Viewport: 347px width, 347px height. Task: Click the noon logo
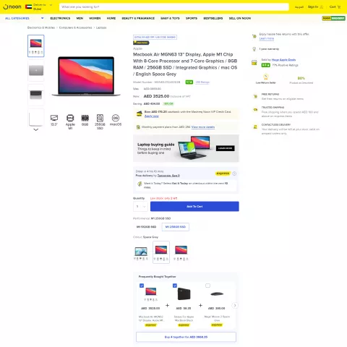[x=12, y=7]
